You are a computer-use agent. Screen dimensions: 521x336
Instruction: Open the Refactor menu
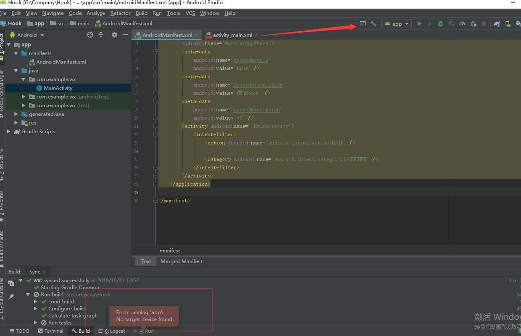click(x=121, y=13)
